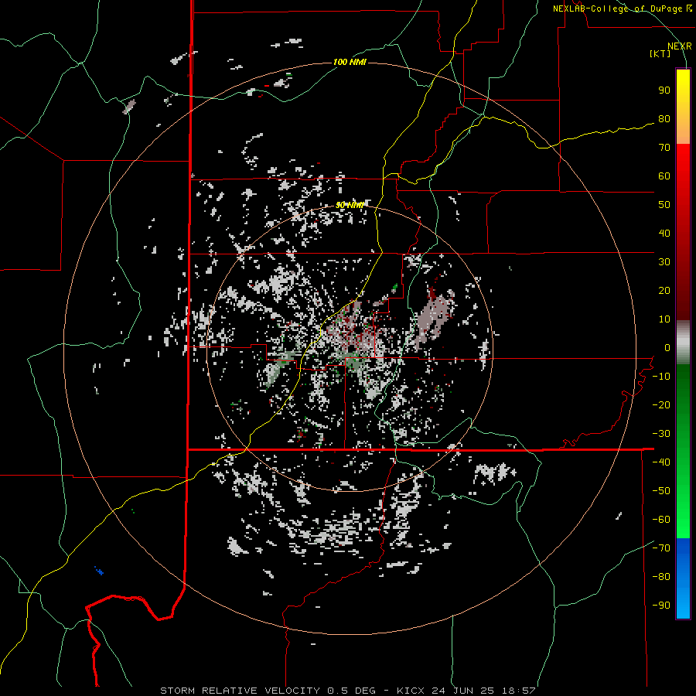This screenshot has width=696, height=696.
Task: Click the 90 value on the velocity scale
Action: pos(664,90)
